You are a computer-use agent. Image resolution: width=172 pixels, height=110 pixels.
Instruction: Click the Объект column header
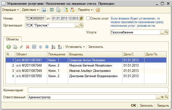tap(31, 54)
